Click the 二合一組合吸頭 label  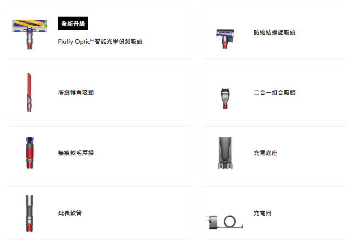(x=274, y=93)
